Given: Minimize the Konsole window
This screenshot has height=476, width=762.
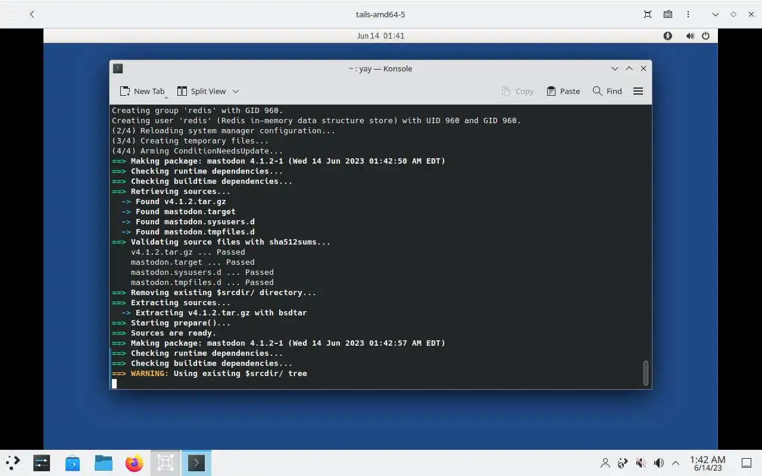Looking at the screenshot, I should (x=615, y=68).
